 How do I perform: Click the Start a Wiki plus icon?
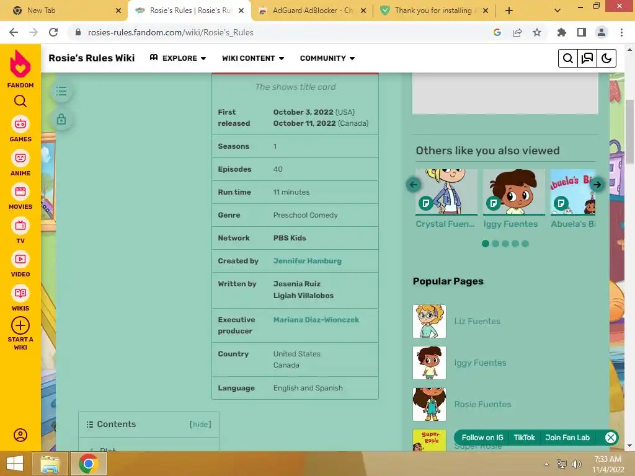click(20, 325)
